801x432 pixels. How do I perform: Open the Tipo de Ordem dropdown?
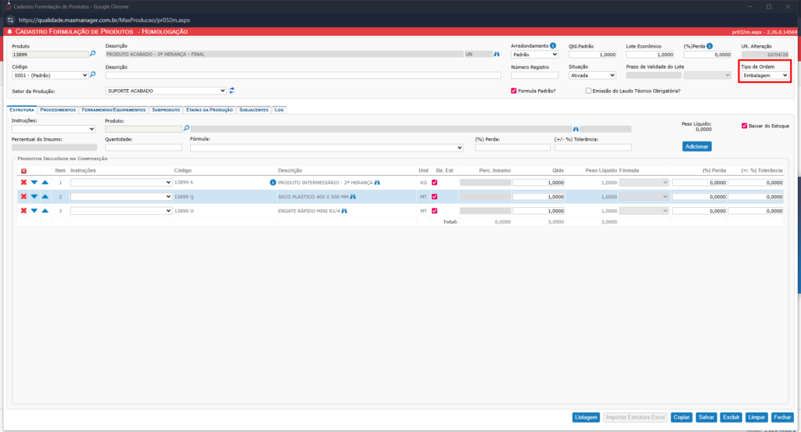[x=765, y=75]
